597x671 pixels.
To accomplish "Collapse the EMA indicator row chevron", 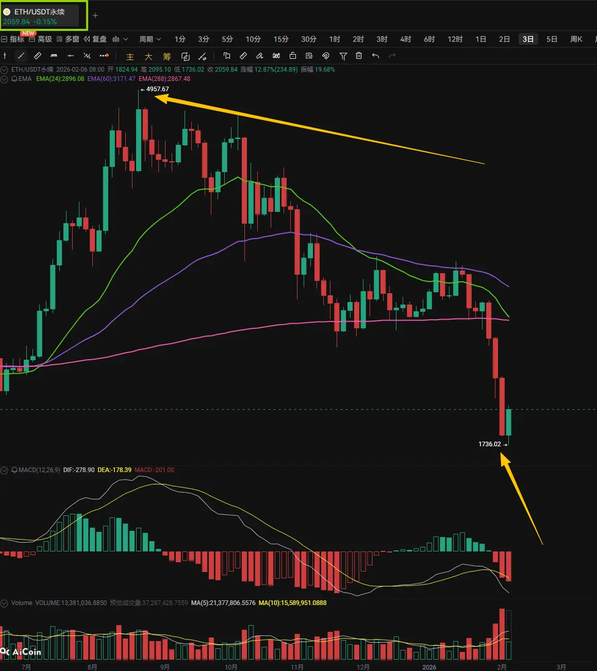I will coord(5,79).
